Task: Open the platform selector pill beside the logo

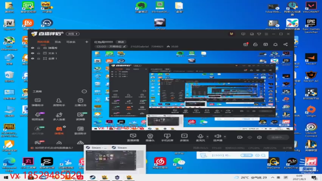Action: click(73, 34)
